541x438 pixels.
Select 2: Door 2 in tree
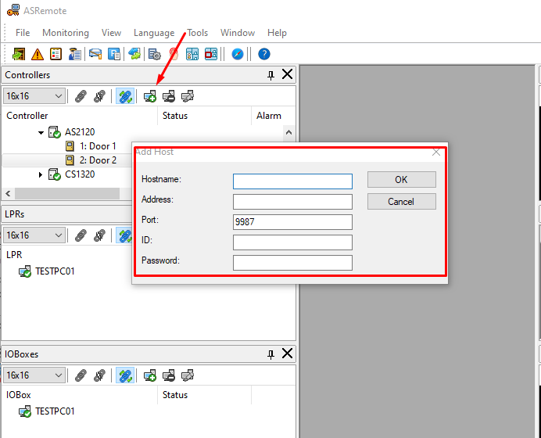(x=98, y=160)
